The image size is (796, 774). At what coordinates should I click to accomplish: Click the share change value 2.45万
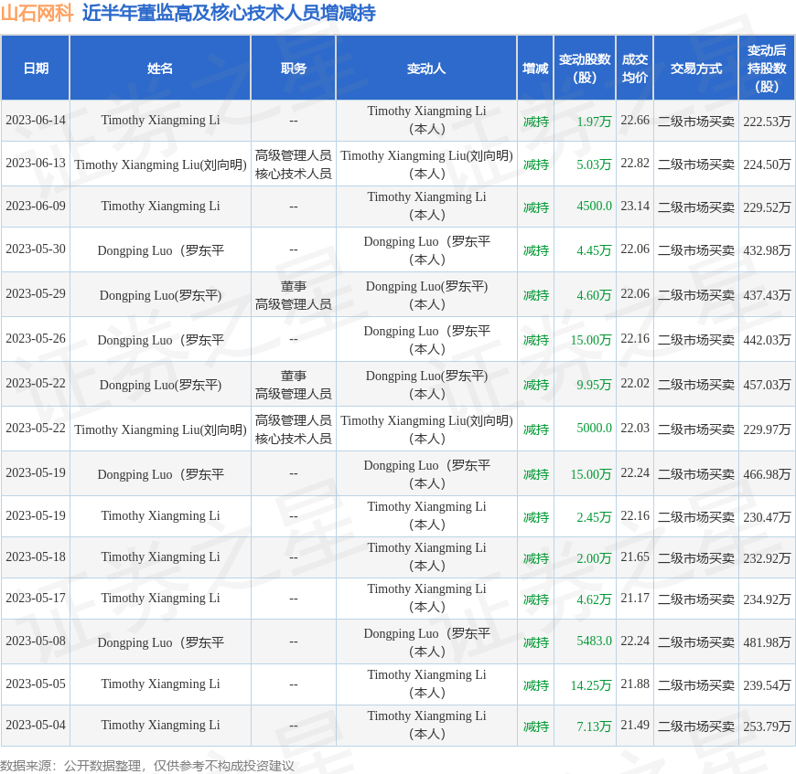594,517
